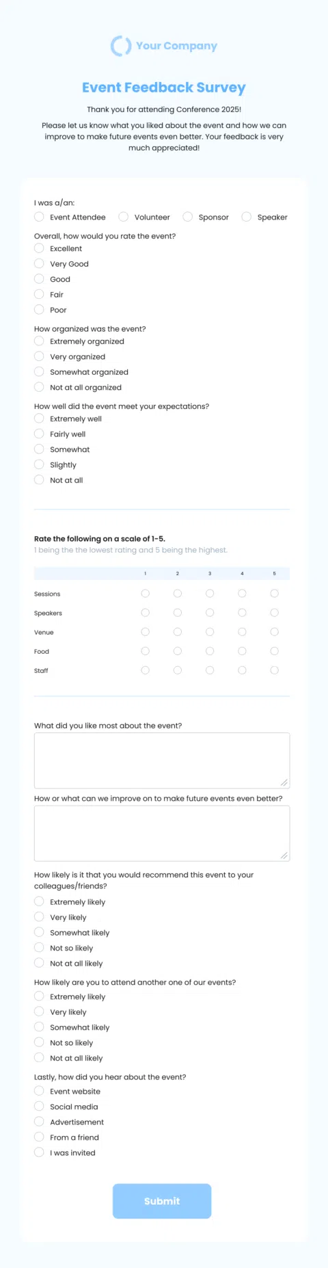This screenshot has width=328, height=1268.
Task: Choose Not at all organized option
Action: (x=39, y=387)
